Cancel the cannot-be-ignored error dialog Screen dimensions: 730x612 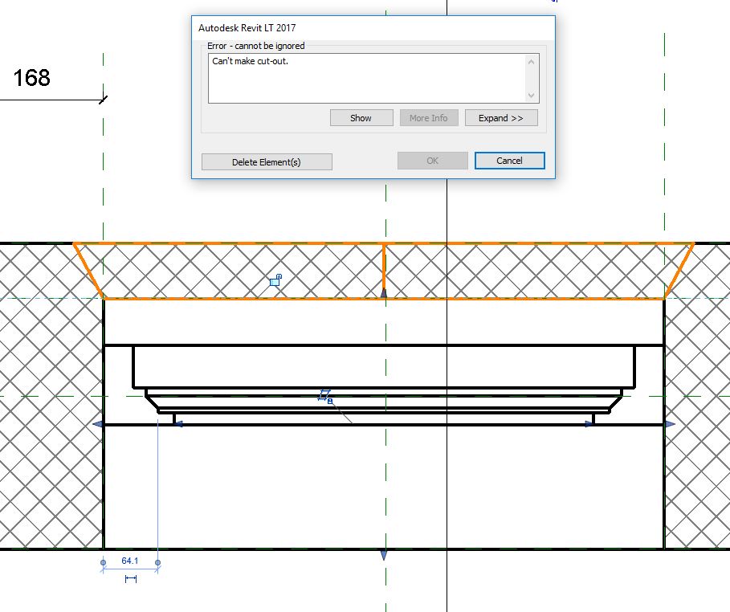pos(509,160)
